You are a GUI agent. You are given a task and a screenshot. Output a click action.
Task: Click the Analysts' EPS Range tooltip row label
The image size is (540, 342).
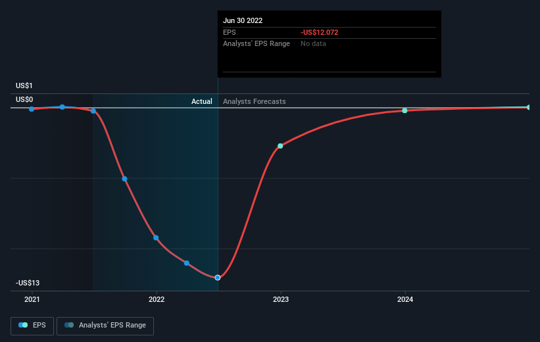pos(257,44)
